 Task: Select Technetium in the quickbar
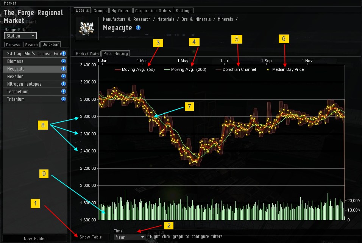click(35, 92)
